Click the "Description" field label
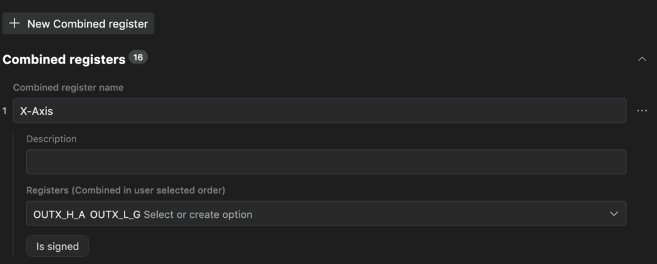Image resolution: width=657 pixels, height=264 pixels. [x=51, y=138]
